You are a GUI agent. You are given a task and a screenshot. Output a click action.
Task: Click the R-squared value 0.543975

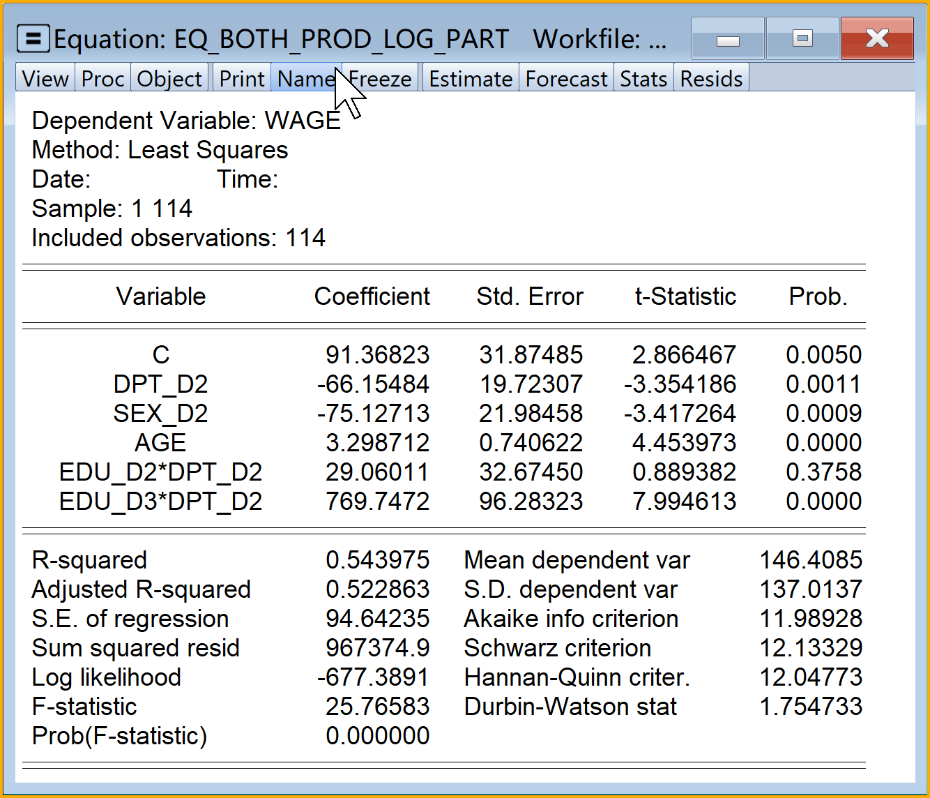click(x=377, y=560)
